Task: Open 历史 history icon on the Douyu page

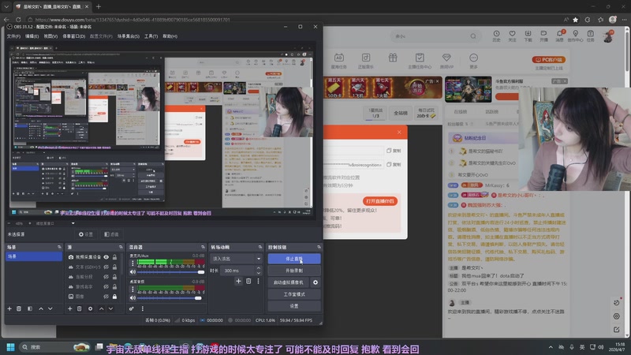Action: (496, 35)
